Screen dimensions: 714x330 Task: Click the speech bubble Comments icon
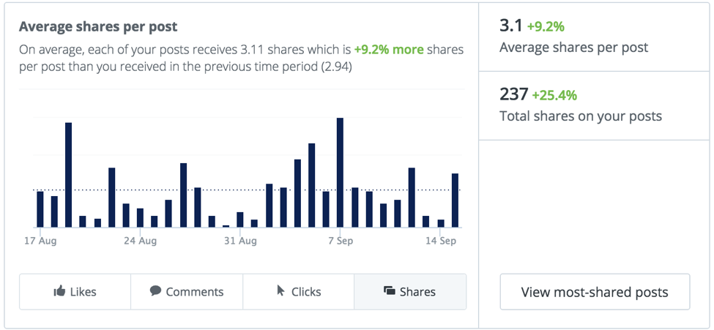(156, 291)
